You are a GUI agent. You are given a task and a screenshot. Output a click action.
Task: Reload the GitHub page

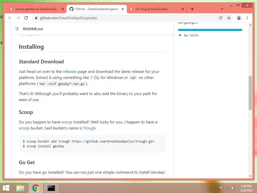(x=26, y=18)
